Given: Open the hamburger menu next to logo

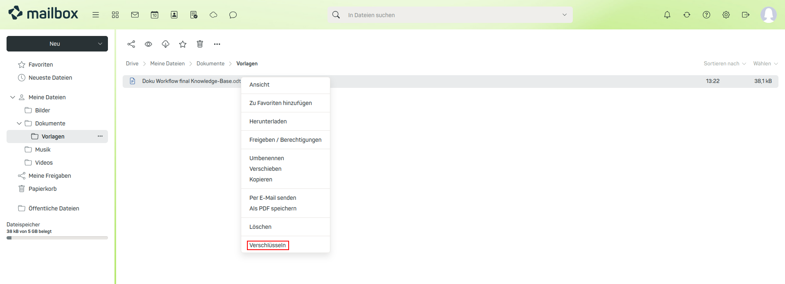Looking at the screenshot, I should (x=96, y=15).
